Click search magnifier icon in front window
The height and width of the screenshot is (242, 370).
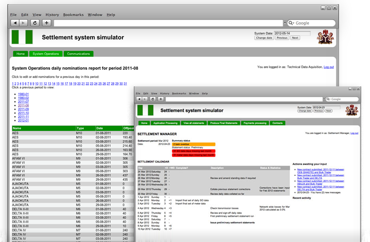click(x=328, y=99)
